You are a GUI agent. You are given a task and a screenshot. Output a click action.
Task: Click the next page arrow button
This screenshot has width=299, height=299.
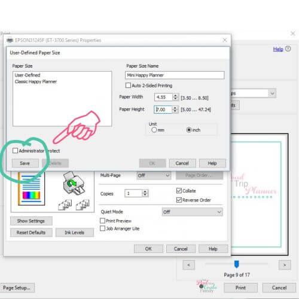click(285, 265)
